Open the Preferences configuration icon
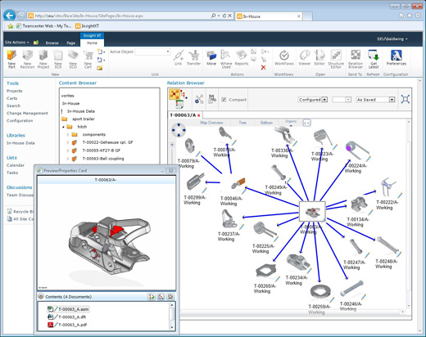 397,58
